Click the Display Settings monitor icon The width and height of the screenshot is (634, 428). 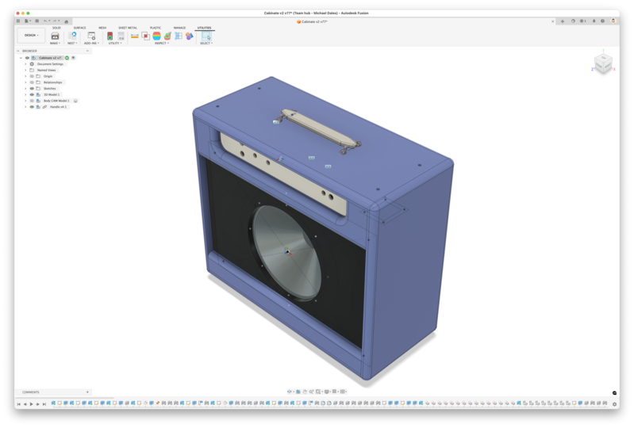tap(327, 392)
